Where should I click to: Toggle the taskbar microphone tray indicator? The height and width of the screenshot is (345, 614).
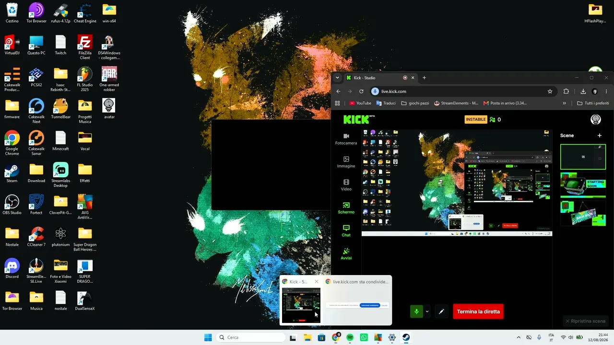click(539, 337)
